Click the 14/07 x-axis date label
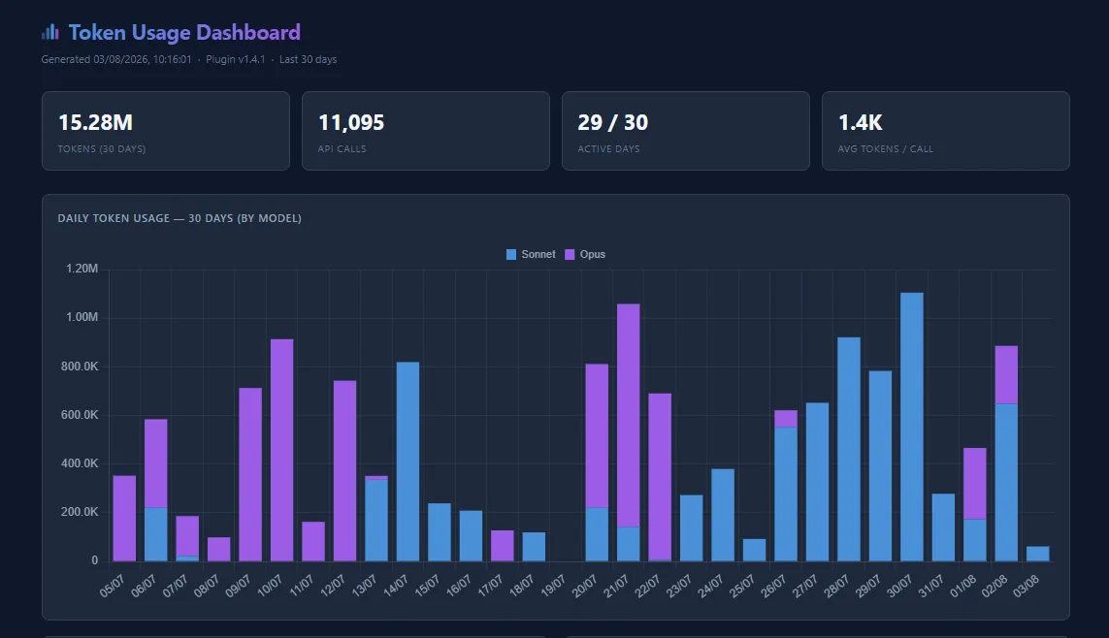 395,586
